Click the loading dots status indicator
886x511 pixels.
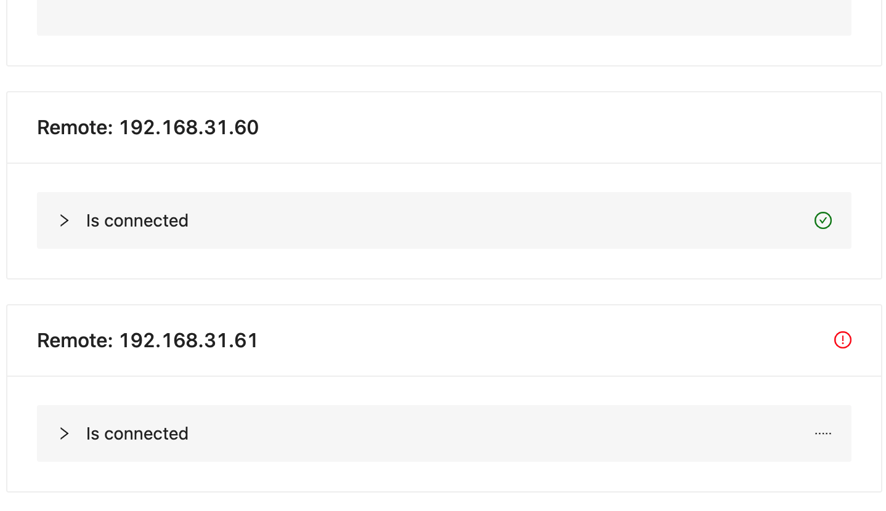pos(823,433)
